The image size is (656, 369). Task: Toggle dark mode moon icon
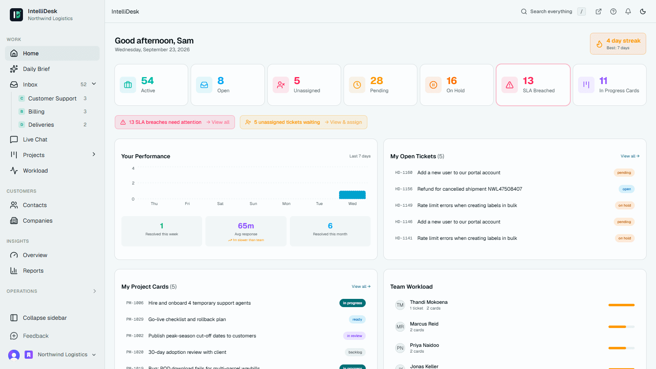[643, 11]
